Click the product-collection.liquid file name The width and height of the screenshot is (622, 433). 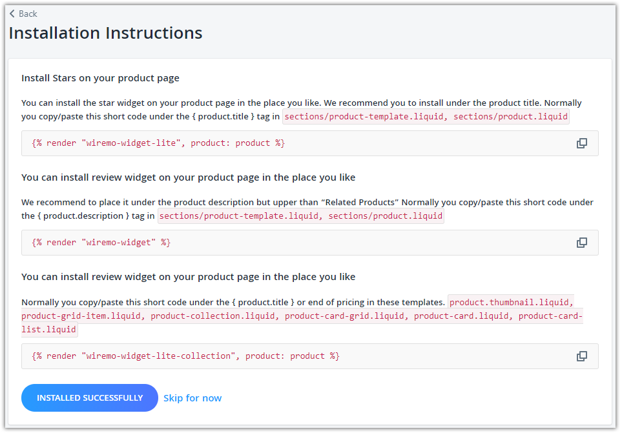(x=213, y=316)
